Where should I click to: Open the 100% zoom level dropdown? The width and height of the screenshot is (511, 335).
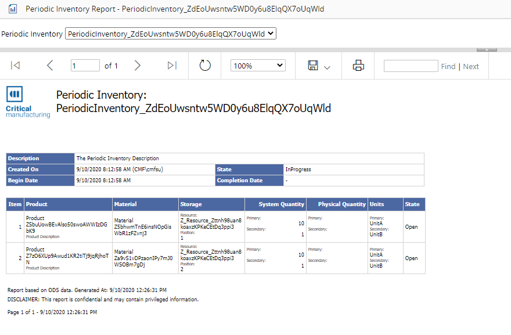(258, 66)
